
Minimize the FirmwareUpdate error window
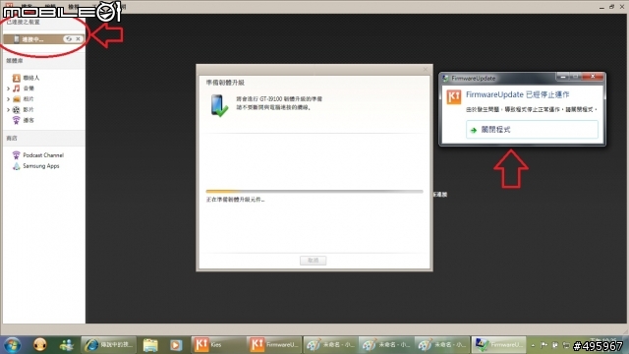click(562, 77)
